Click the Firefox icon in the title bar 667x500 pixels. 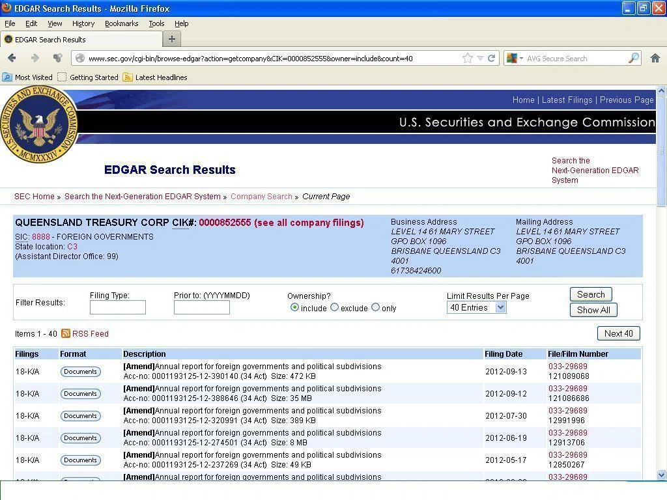[7, 8]
